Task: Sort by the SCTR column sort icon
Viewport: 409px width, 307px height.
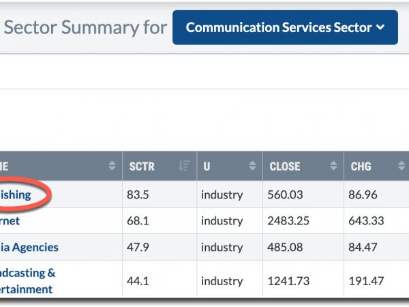Action: point(184,166)
